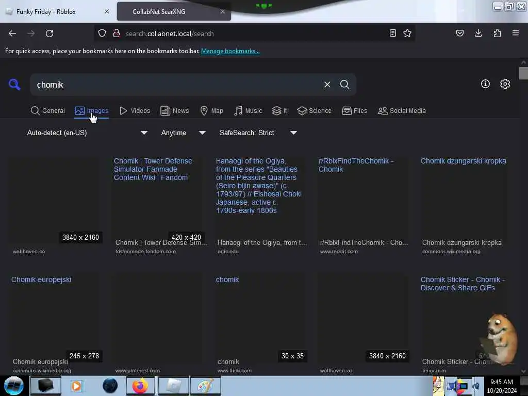The width and height of the screenshot is (528, 396).
Task: Switch to the Social Media category
Action: 402,111
